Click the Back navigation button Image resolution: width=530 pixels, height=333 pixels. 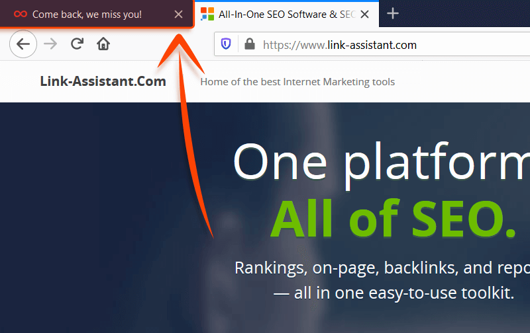point(23,44)
